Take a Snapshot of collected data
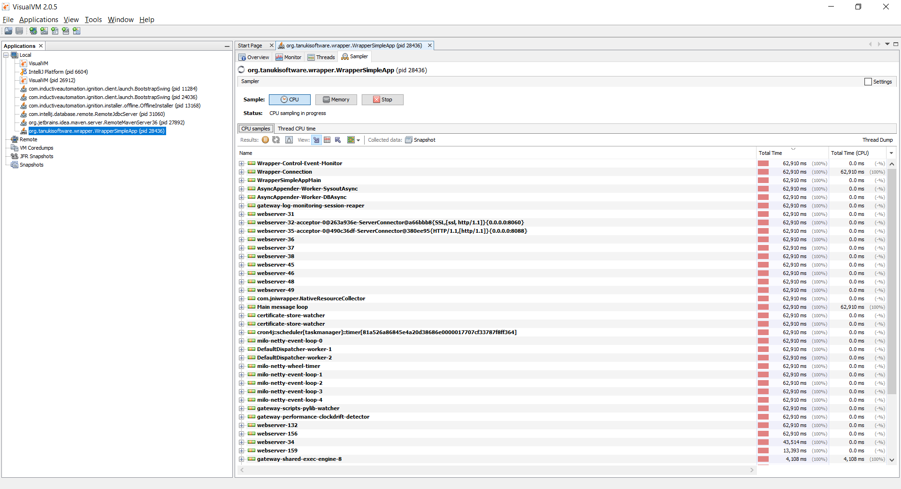901x489 pixels. click(420, 140)
